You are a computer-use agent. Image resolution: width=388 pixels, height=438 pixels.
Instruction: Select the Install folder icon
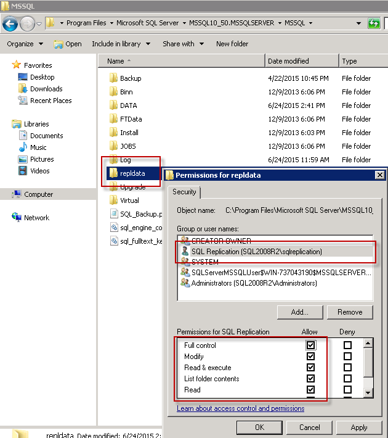point(113,133)
